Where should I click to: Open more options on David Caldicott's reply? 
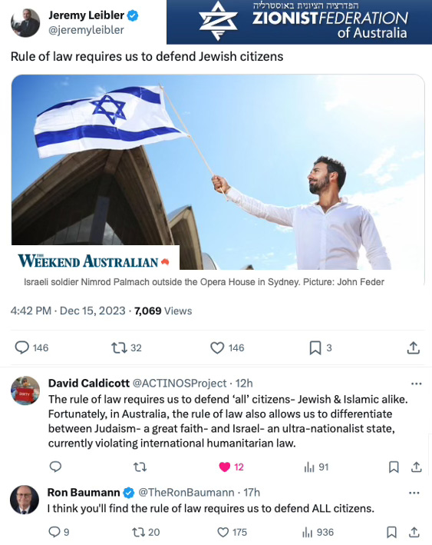416,384
